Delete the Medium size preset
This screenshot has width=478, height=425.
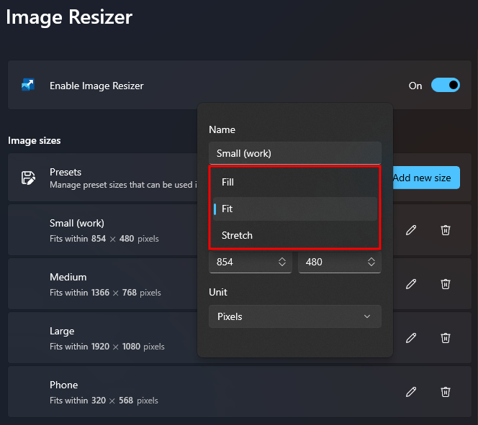point(446,284)
